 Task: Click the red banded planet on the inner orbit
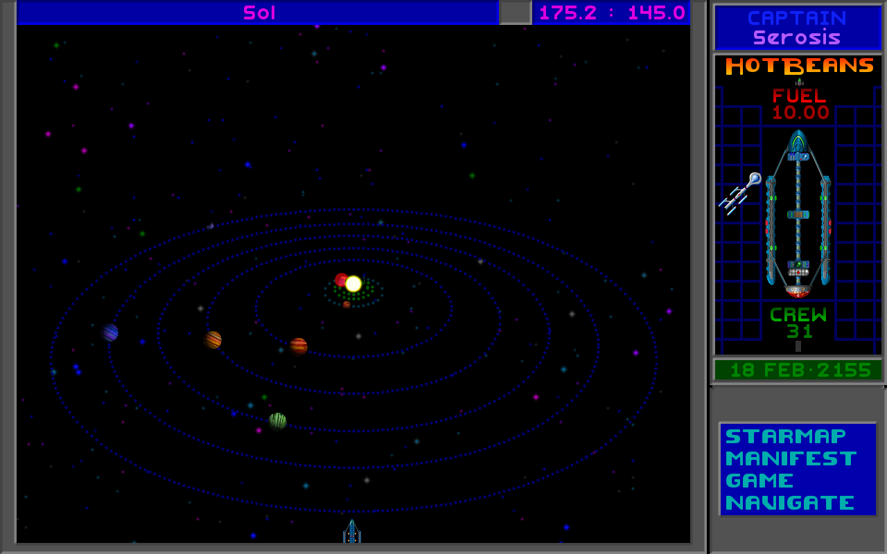(x=299, y=346)
